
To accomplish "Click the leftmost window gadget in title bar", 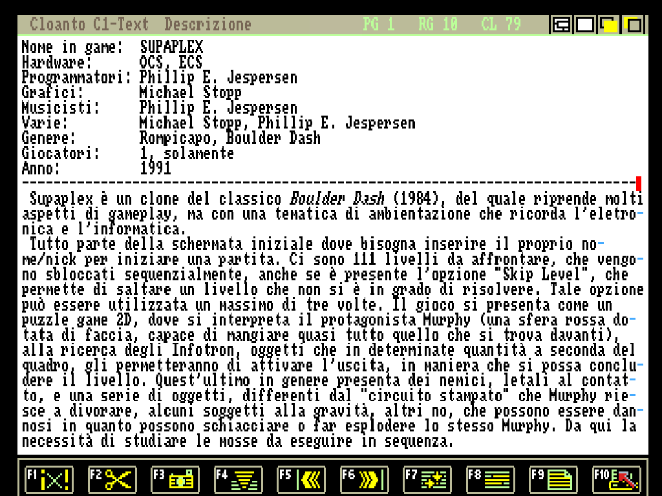I will (561, 25).
